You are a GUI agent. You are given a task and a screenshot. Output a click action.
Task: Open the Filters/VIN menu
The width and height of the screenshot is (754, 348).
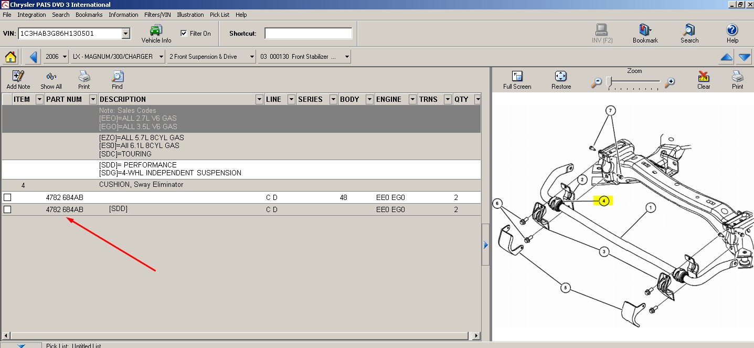tap(157, 15)
